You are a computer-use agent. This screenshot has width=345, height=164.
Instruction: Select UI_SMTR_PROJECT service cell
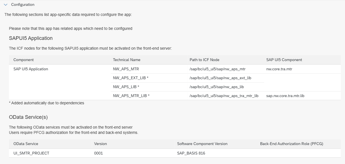31,153
